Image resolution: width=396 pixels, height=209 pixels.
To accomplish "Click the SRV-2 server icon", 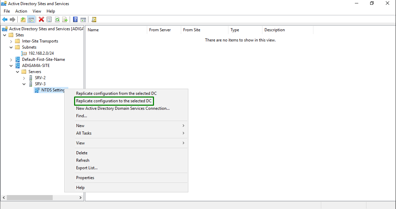I will tap(31, 78).
